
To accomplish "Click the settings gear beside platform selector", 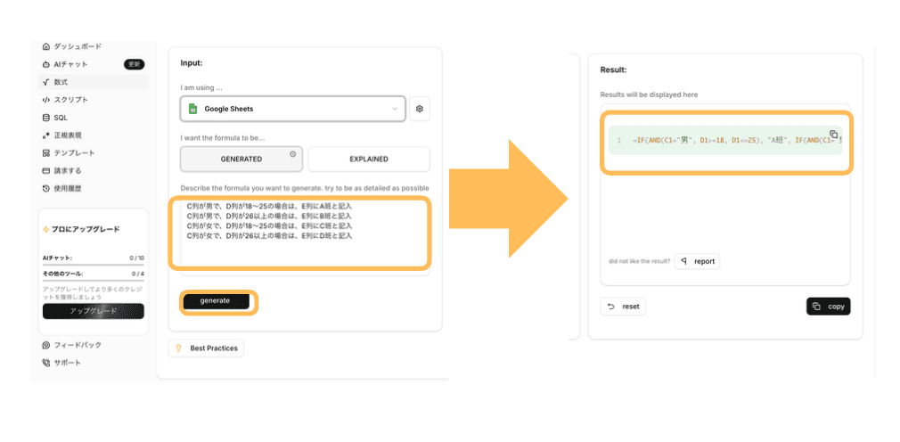I will (x=420, y=109).
